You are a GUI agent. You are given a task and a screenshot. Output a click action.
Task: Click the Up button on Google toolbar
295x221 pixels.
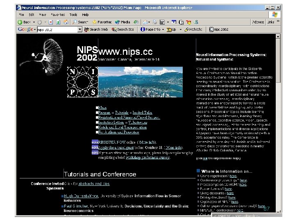click(171, 29)
